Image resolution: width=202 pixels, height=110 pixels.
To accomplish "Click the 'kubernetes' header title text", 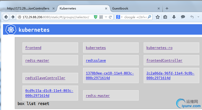I will tap(34, 30).
